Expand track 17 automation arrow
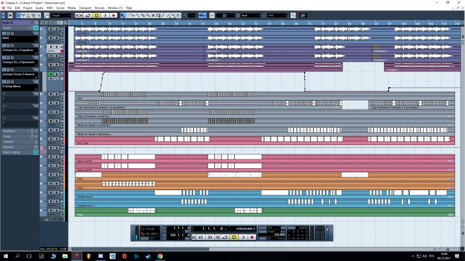The width and height of the screenshot is (465, 261). click(x=41, y=193)
